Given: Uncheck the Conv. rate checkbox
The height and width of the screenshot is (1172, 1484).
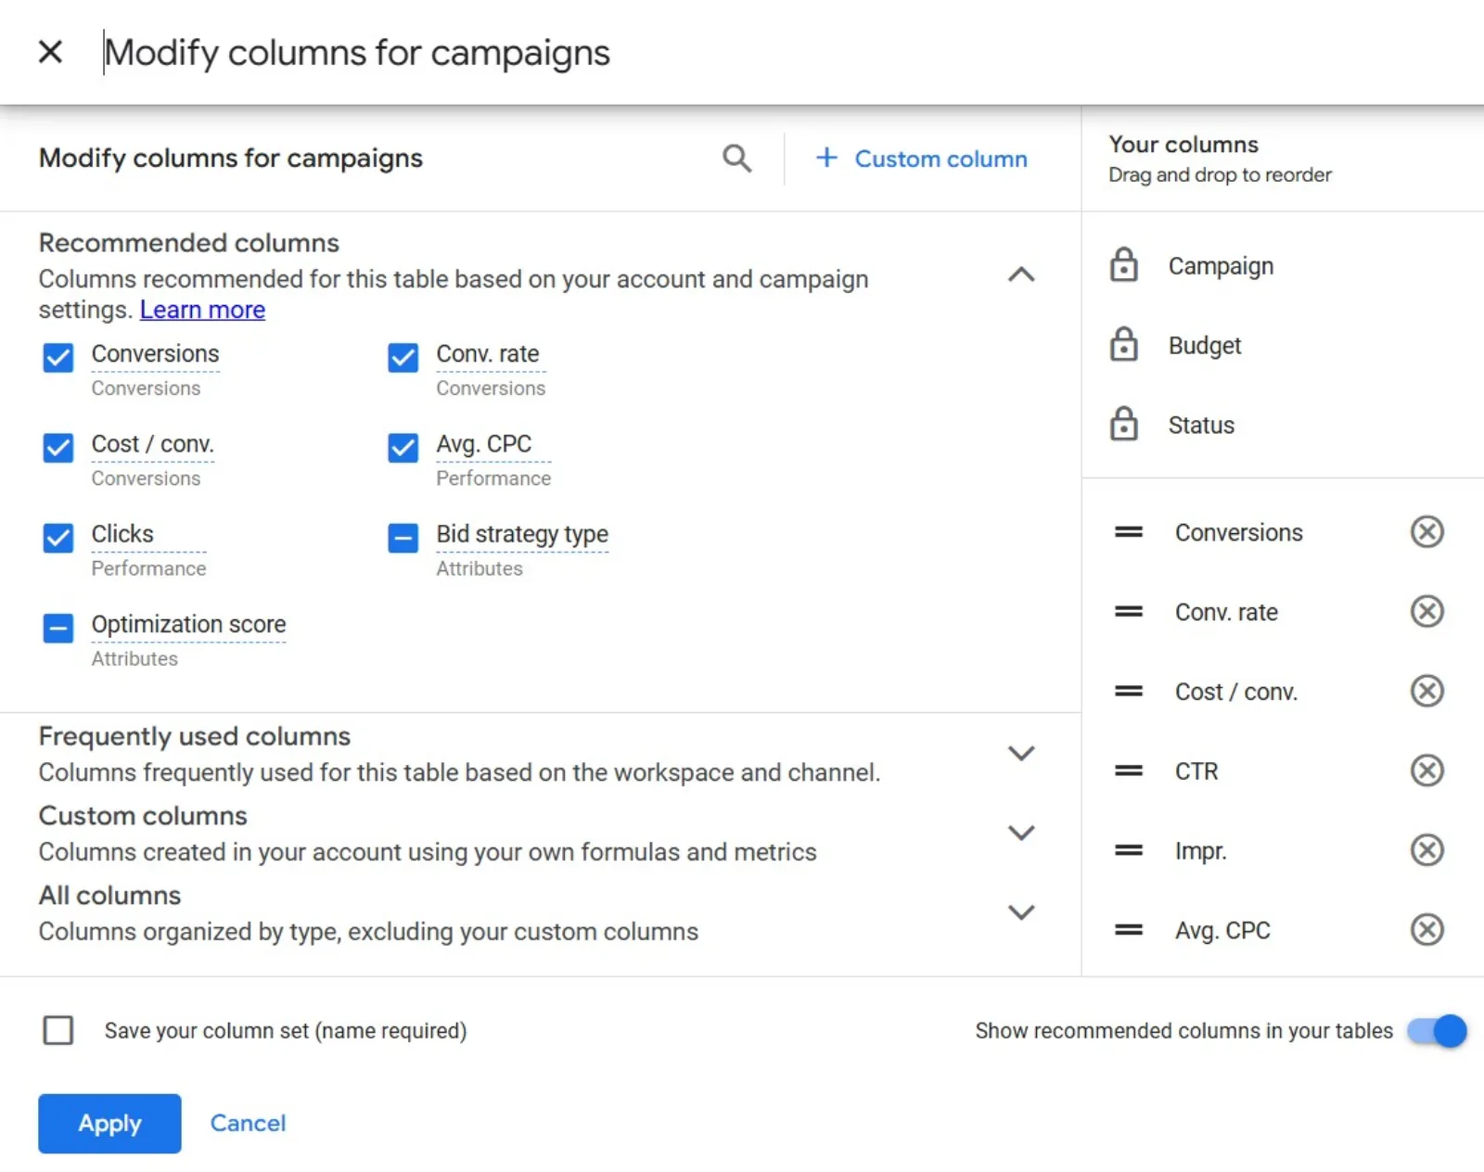Looking at the screenshot, I should tap(403, 358).
